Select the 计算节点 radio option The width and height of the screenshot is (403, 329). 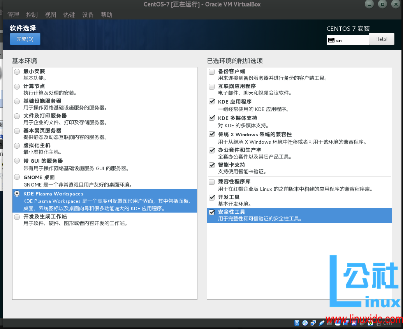point(17,86)
